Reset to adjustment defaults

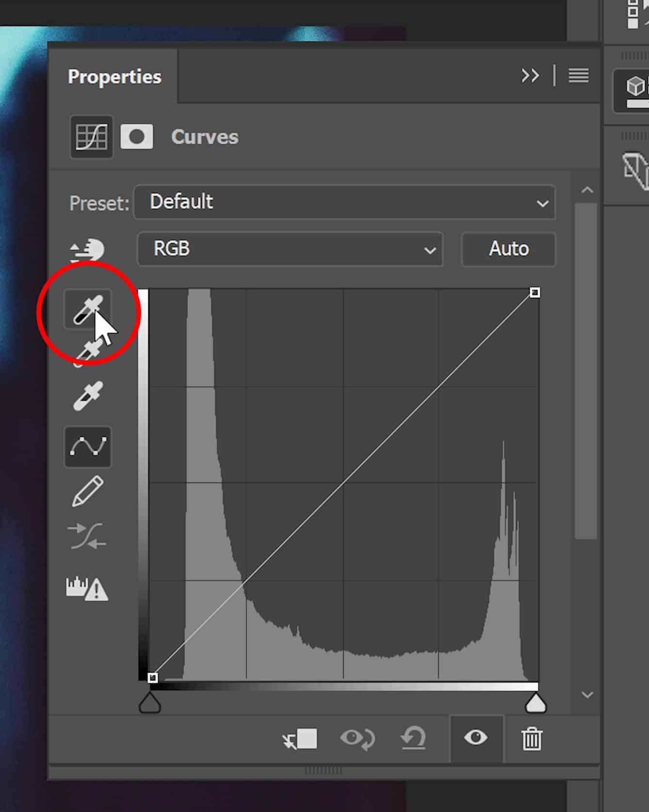pos(413,739)
